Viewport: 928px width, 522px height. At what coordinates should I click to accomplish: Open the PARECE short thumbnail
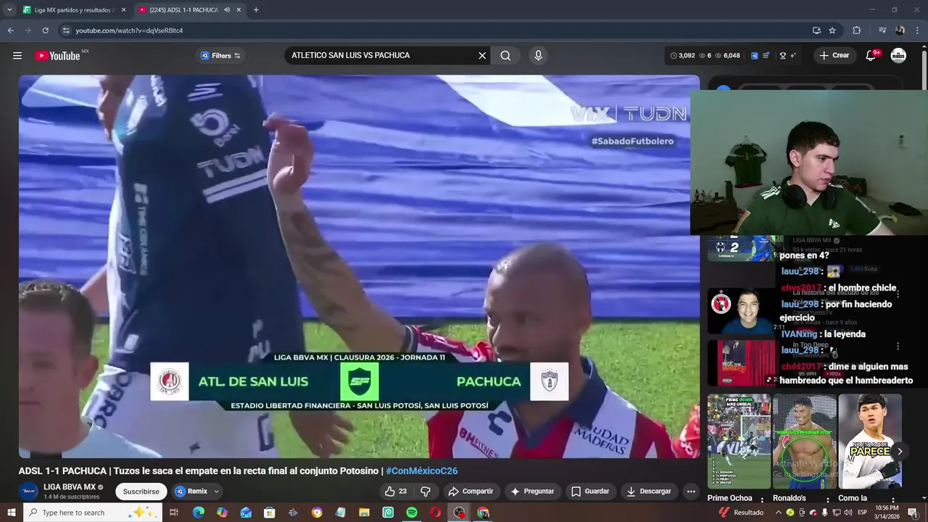(x=870, y=441)
